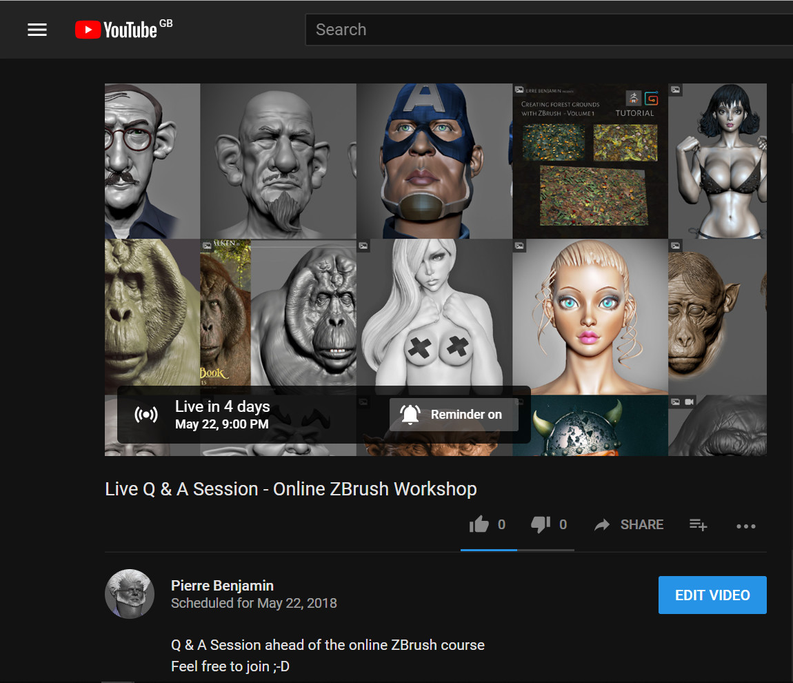This screenshot has width=793, height=683.
Task: Click the live broadcast signal icon
Action: coord(146,415)
